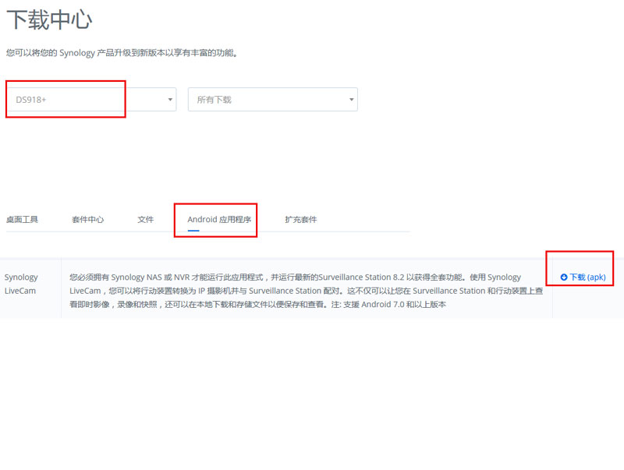624x470 pixels.
Task: Open the 所有下载 filter dropdown
Action: click(272, 100)
